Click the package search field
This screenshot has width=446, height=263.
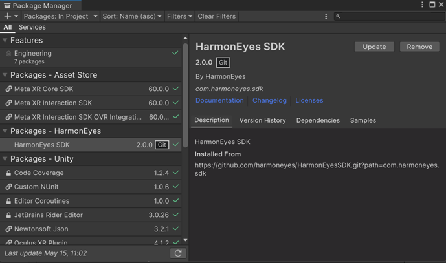[x=390, y=16]
